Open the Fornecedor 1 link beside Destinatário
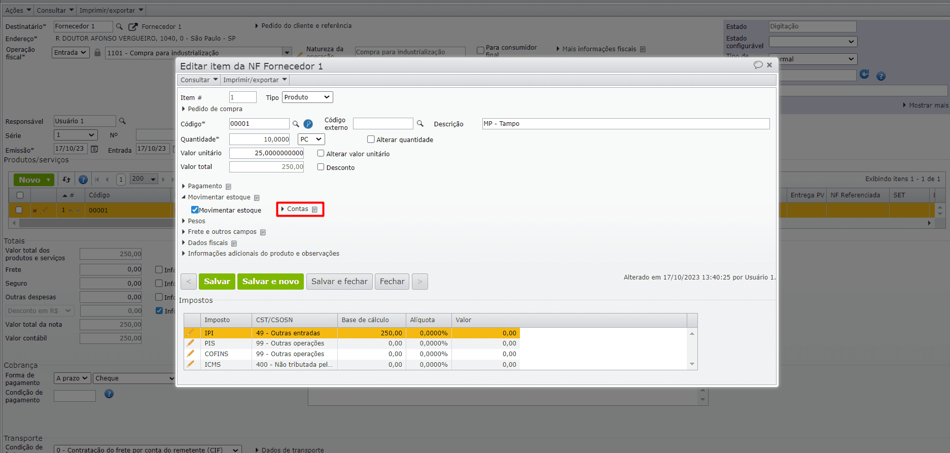Viewport: 950px width, 453px height. [161, 26]
